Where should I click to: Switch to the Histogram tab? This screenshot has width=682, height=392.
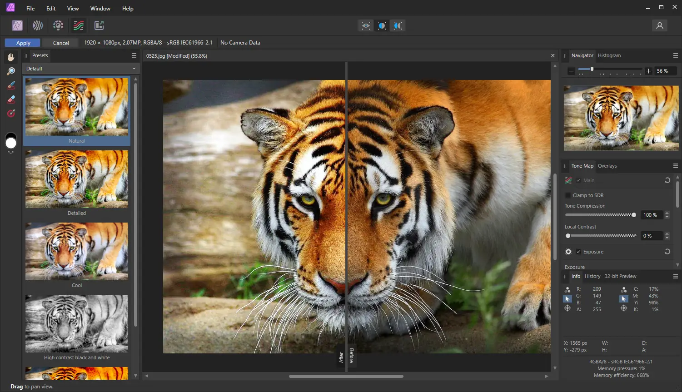[x=609, y=55]
